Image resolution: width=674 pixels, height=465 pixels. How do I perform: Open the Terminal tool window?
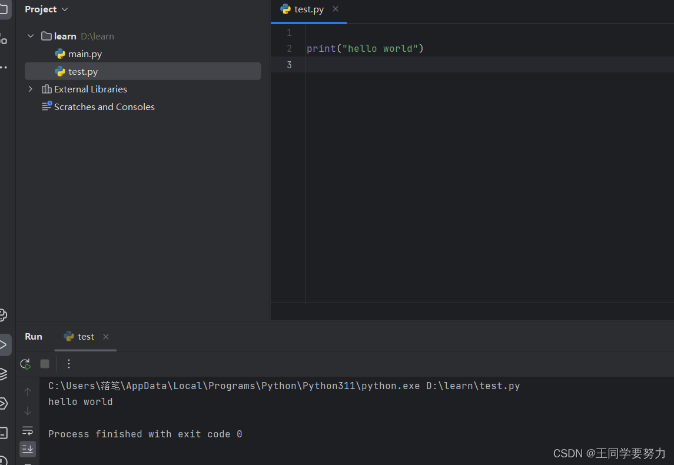tap(3, 433)
